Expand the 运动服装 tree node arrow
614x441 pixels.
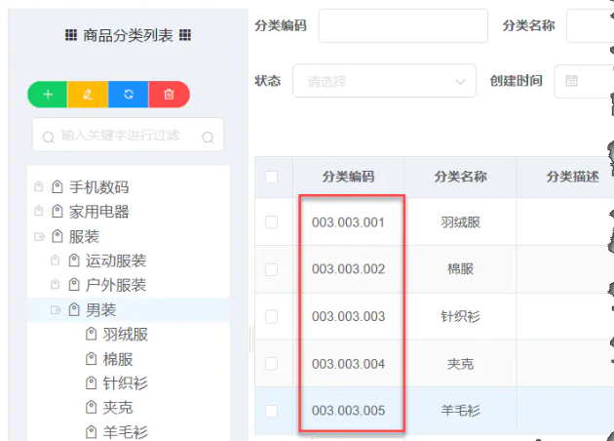point(56,261)
